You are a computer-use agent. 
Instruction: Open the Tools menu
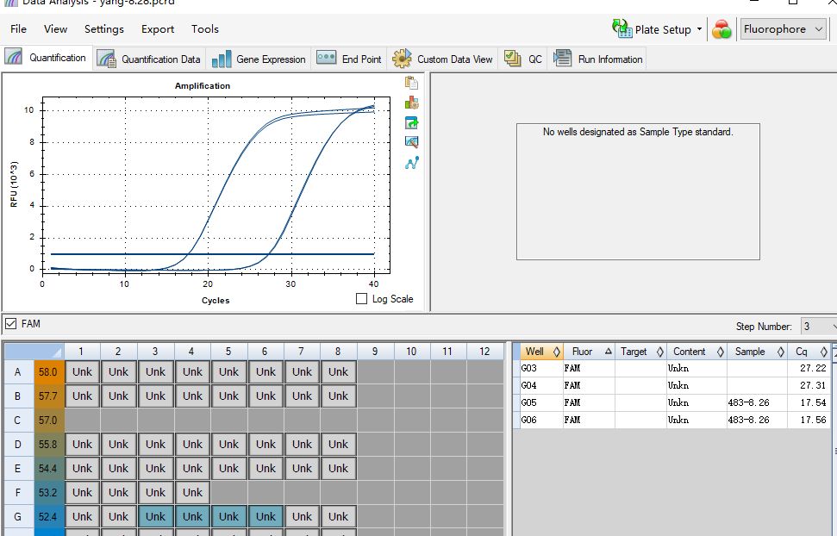point(205,28)
